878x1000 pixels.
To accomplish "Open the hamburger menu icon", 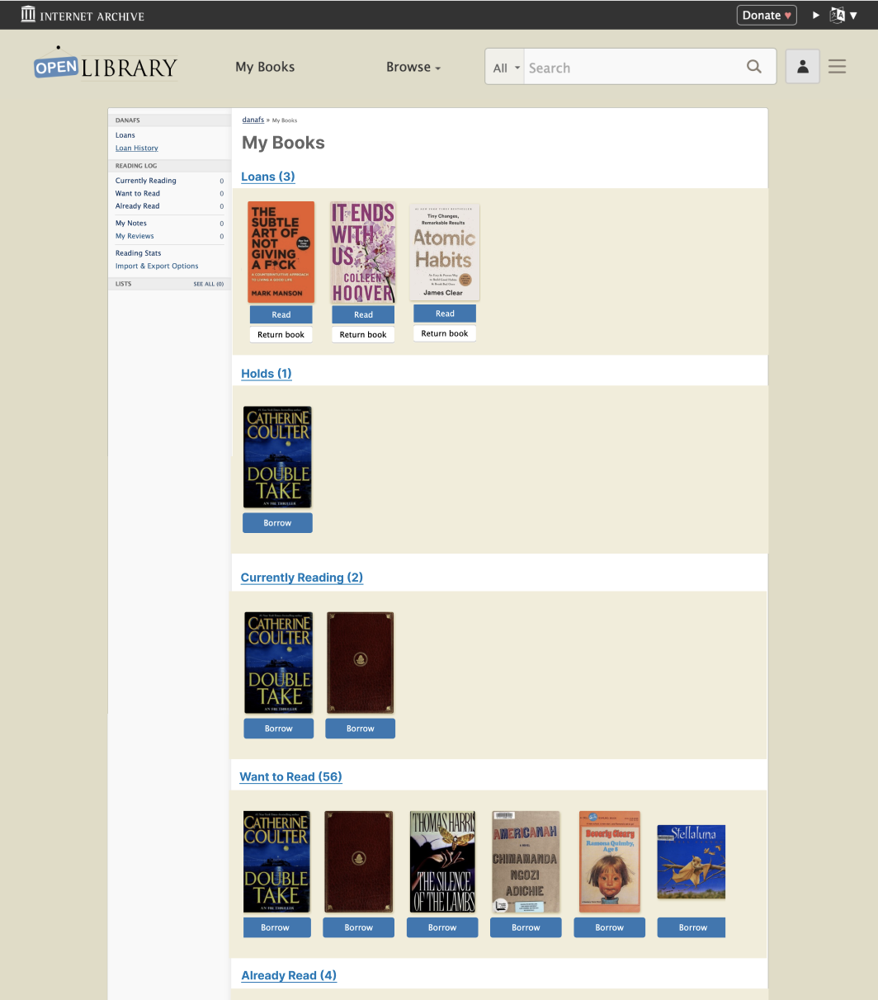I will (x=837, y=67).
